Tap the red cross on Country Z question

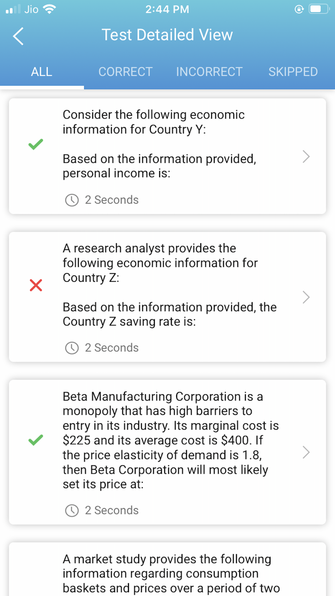tap(36, 285)
